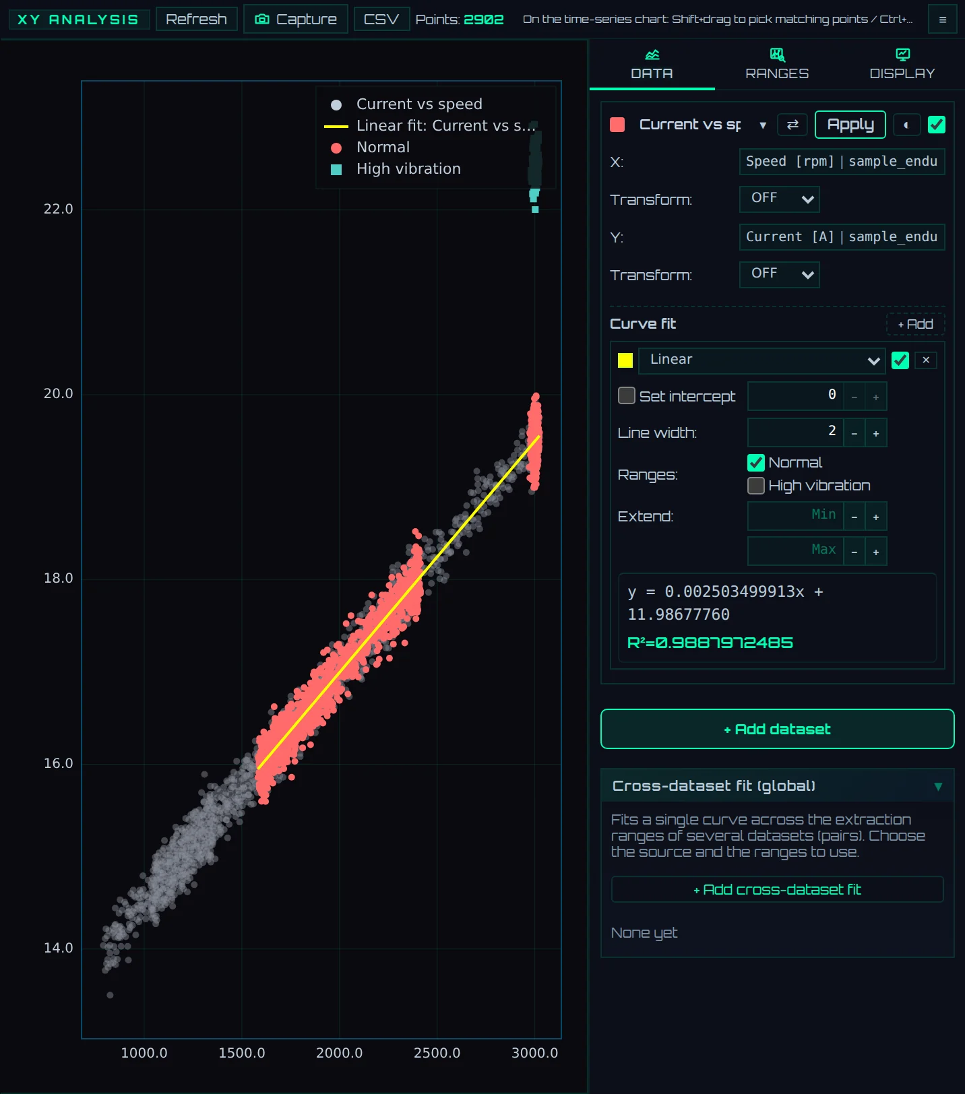Increase the Extend Max value
965x1094 pixels.
[x=876, y=552]
